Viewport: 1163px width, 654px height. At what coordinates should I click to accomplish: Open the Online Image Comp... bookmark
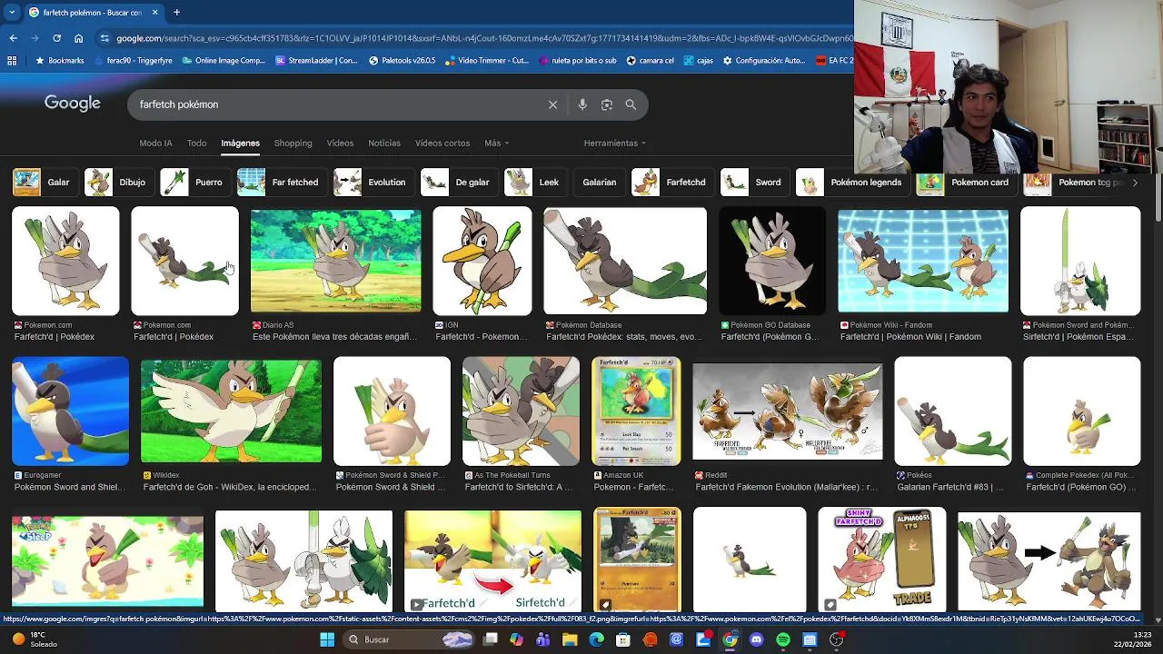point(223,61)
